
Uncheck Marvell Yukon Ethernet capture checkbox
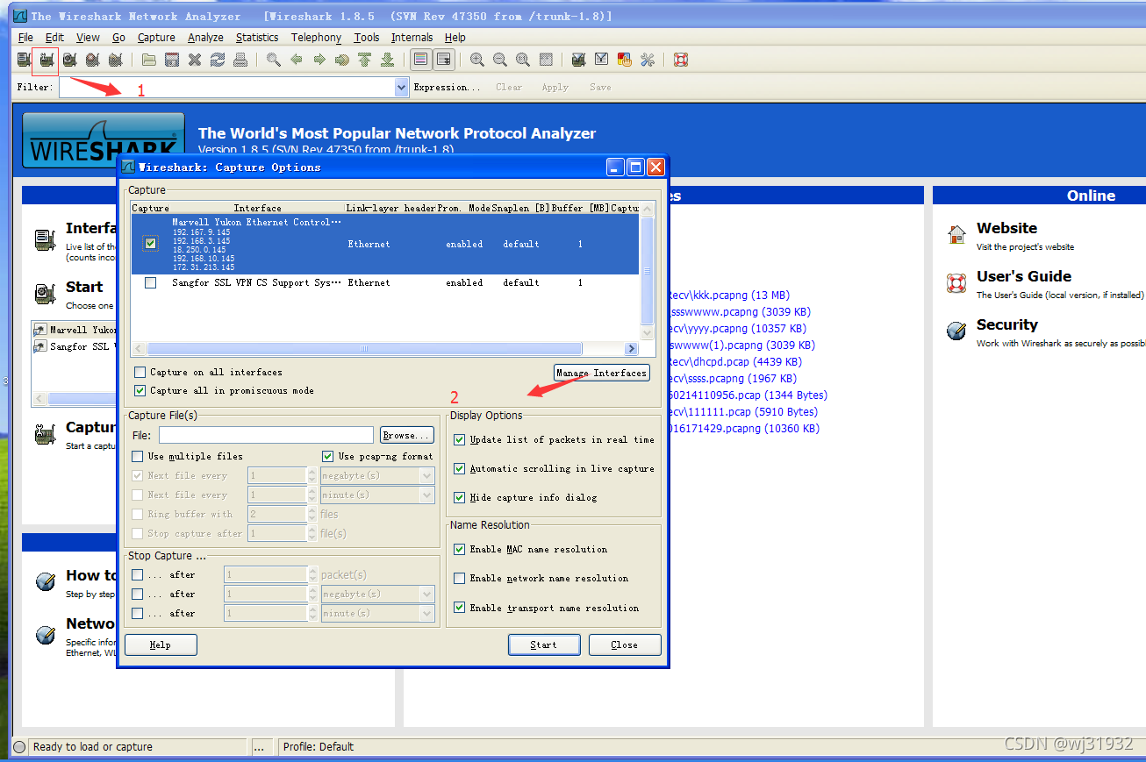(151, 244)
